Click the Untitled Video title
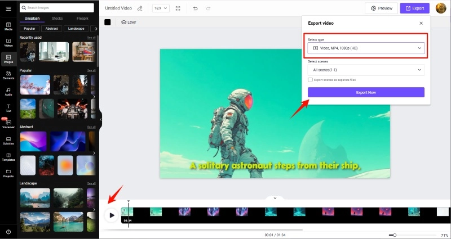 118,8
